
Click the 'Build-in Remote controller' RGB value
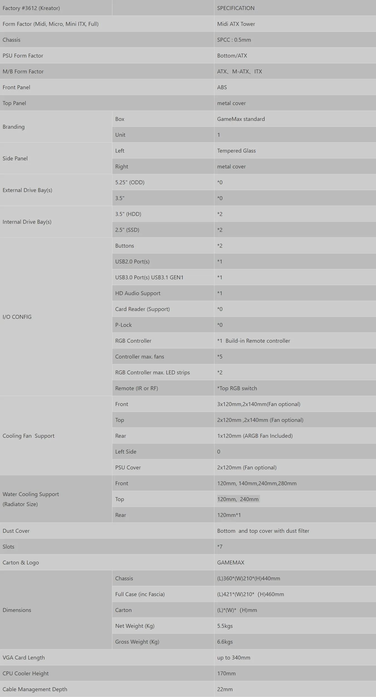(x=258, y=341)
